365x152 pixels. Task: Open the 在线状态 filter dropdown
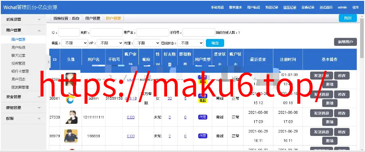(x=191, y=43)
